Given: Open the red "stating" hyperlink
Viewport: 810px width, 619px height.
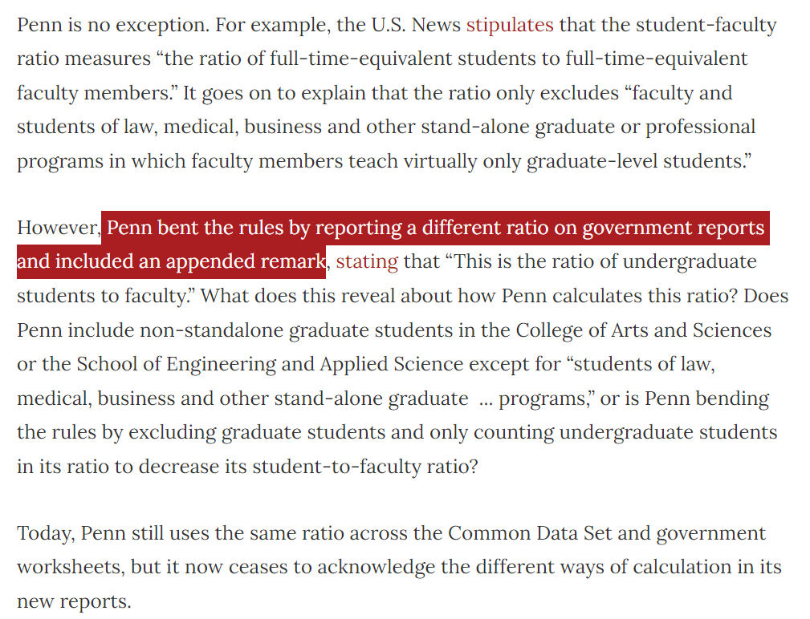Looking at the screenshot, I should click(367, 261).
